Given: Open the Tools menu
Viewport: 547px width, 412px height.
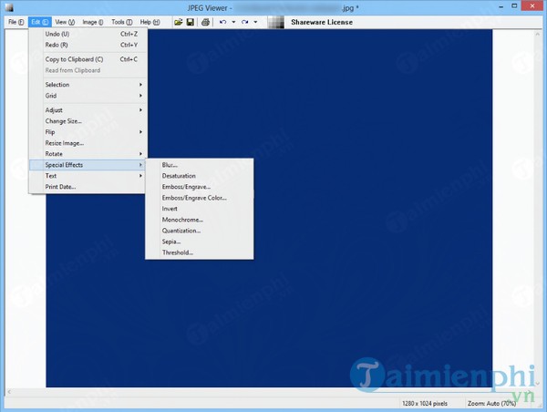Looking at the screenshot, I should (122, 22).
